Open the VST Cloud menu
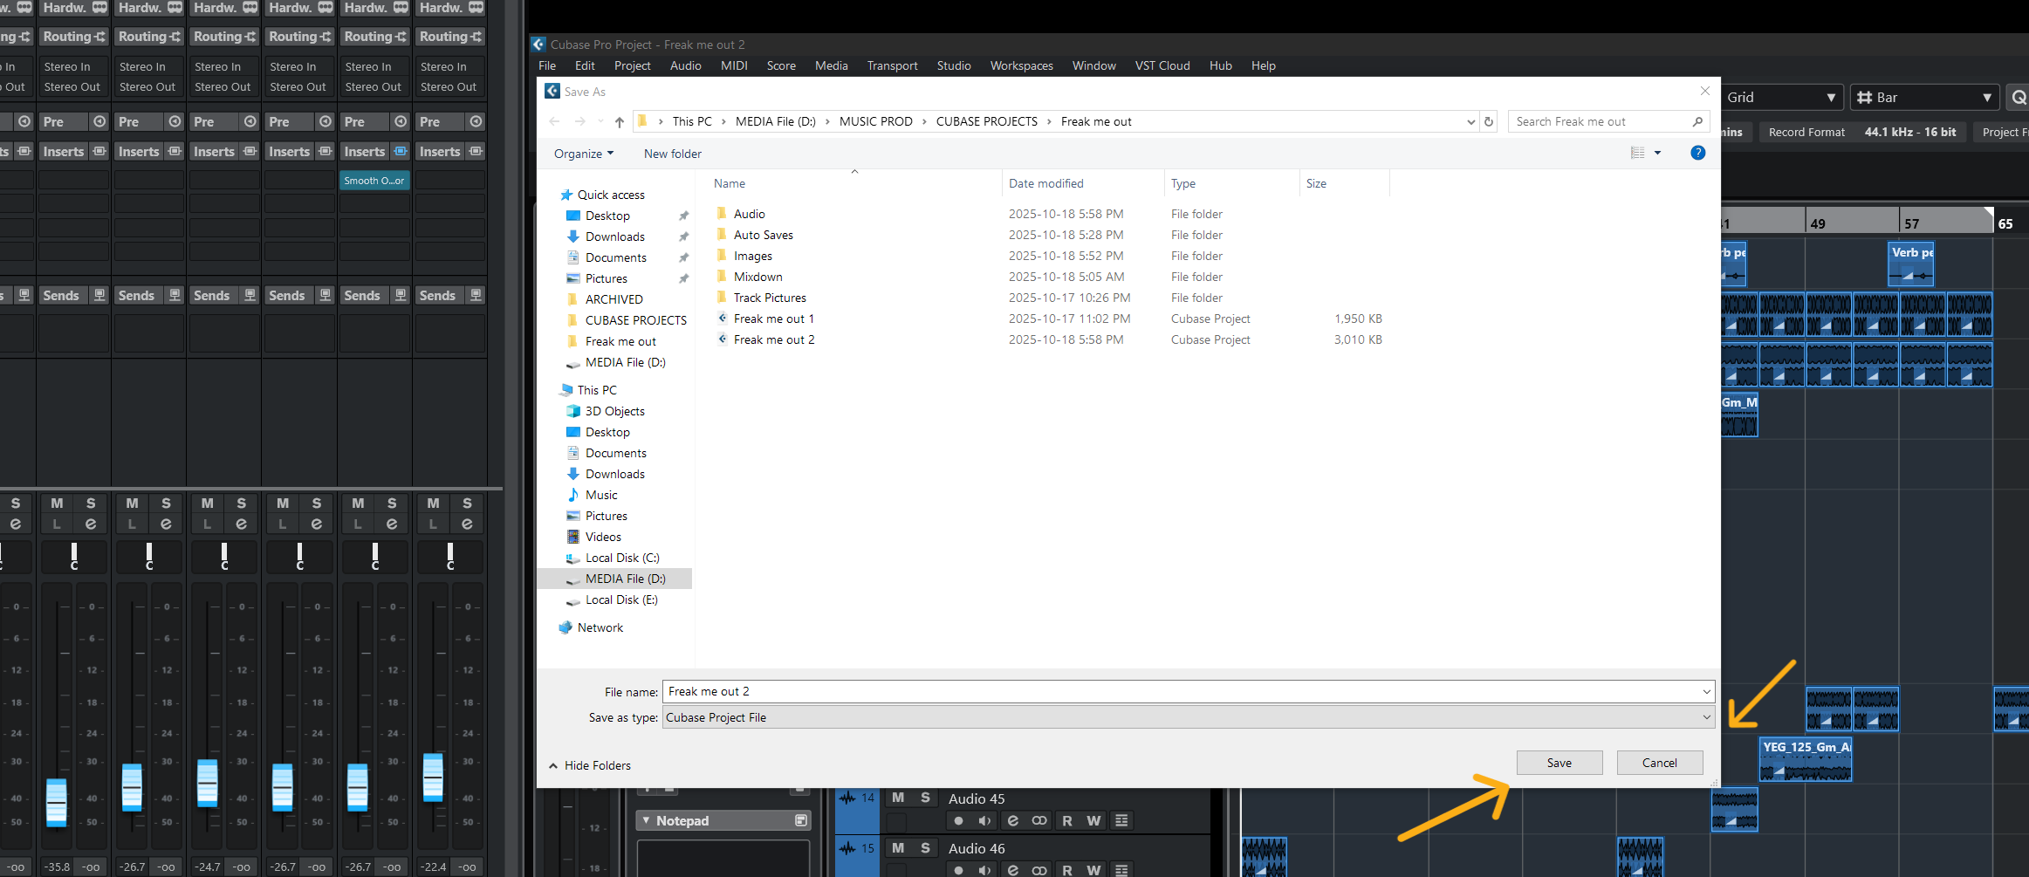2029x877 pixels. [1162, 65]
